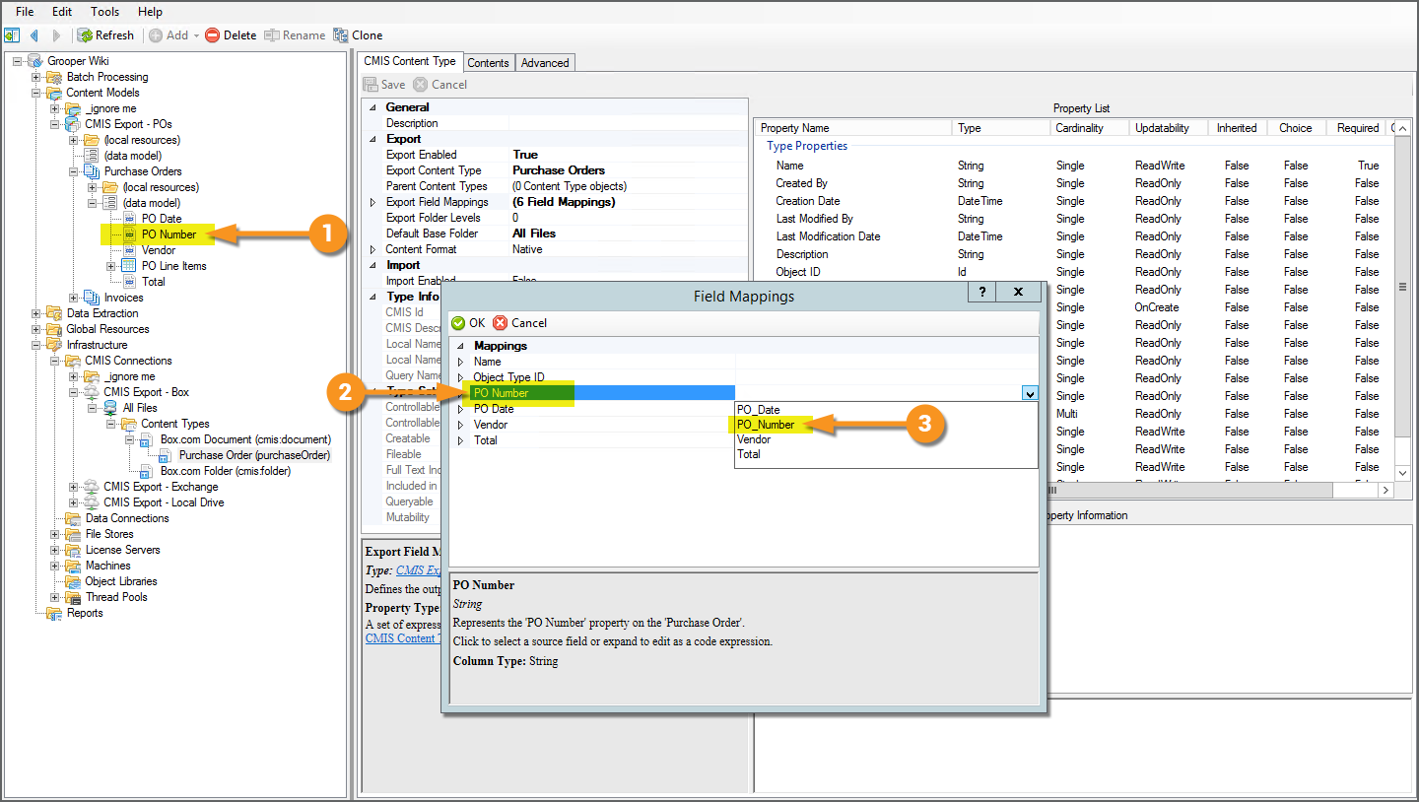Click the Purchase Orders document type icon

pyautogui.click(x=92, y=171)
